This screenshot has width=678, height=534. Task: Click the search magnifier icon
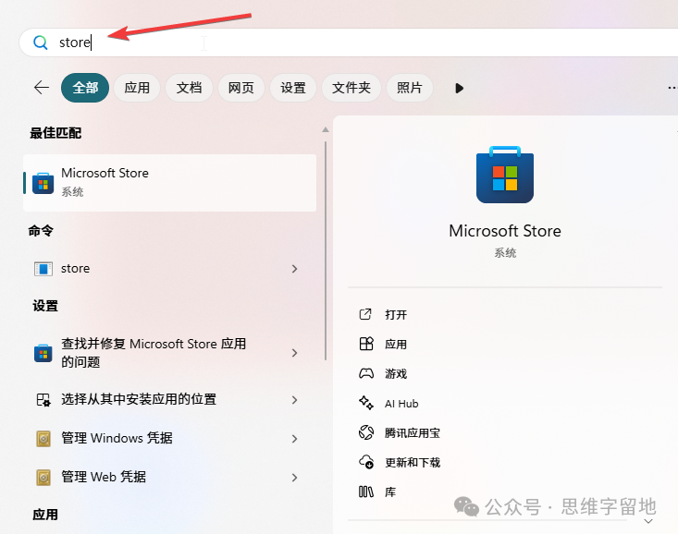coord(40,42)
